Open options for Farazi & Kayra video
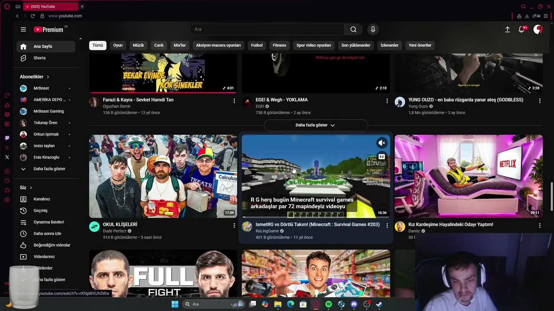Image resolution: width=554 pixels, height=311 pixels. tap(234, 101)
